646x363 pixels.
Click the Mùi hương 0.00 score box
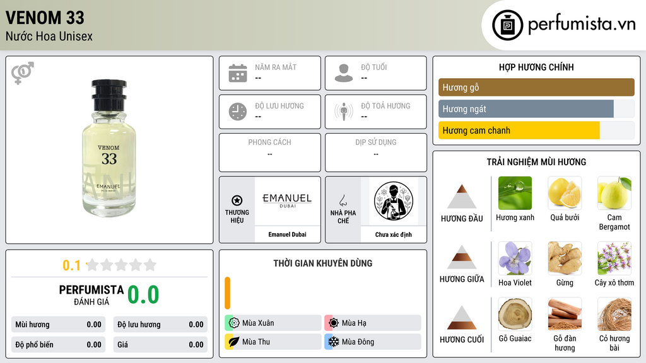click(x=58, y=325)
